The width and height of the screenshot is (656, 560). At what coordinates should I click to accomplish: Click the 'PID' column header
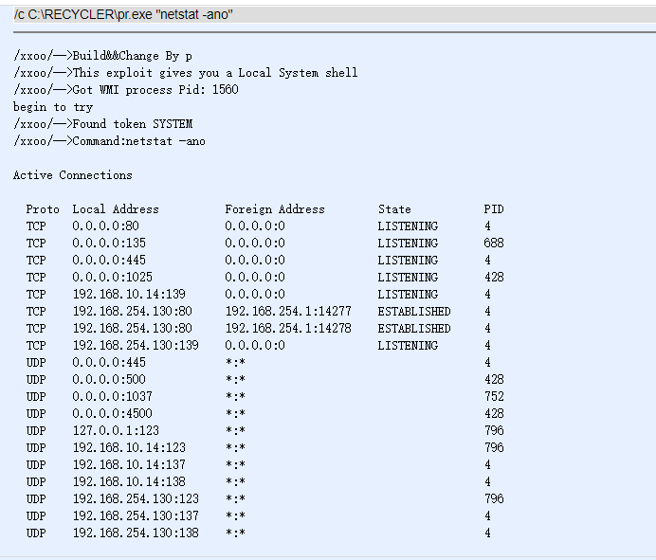494,209
